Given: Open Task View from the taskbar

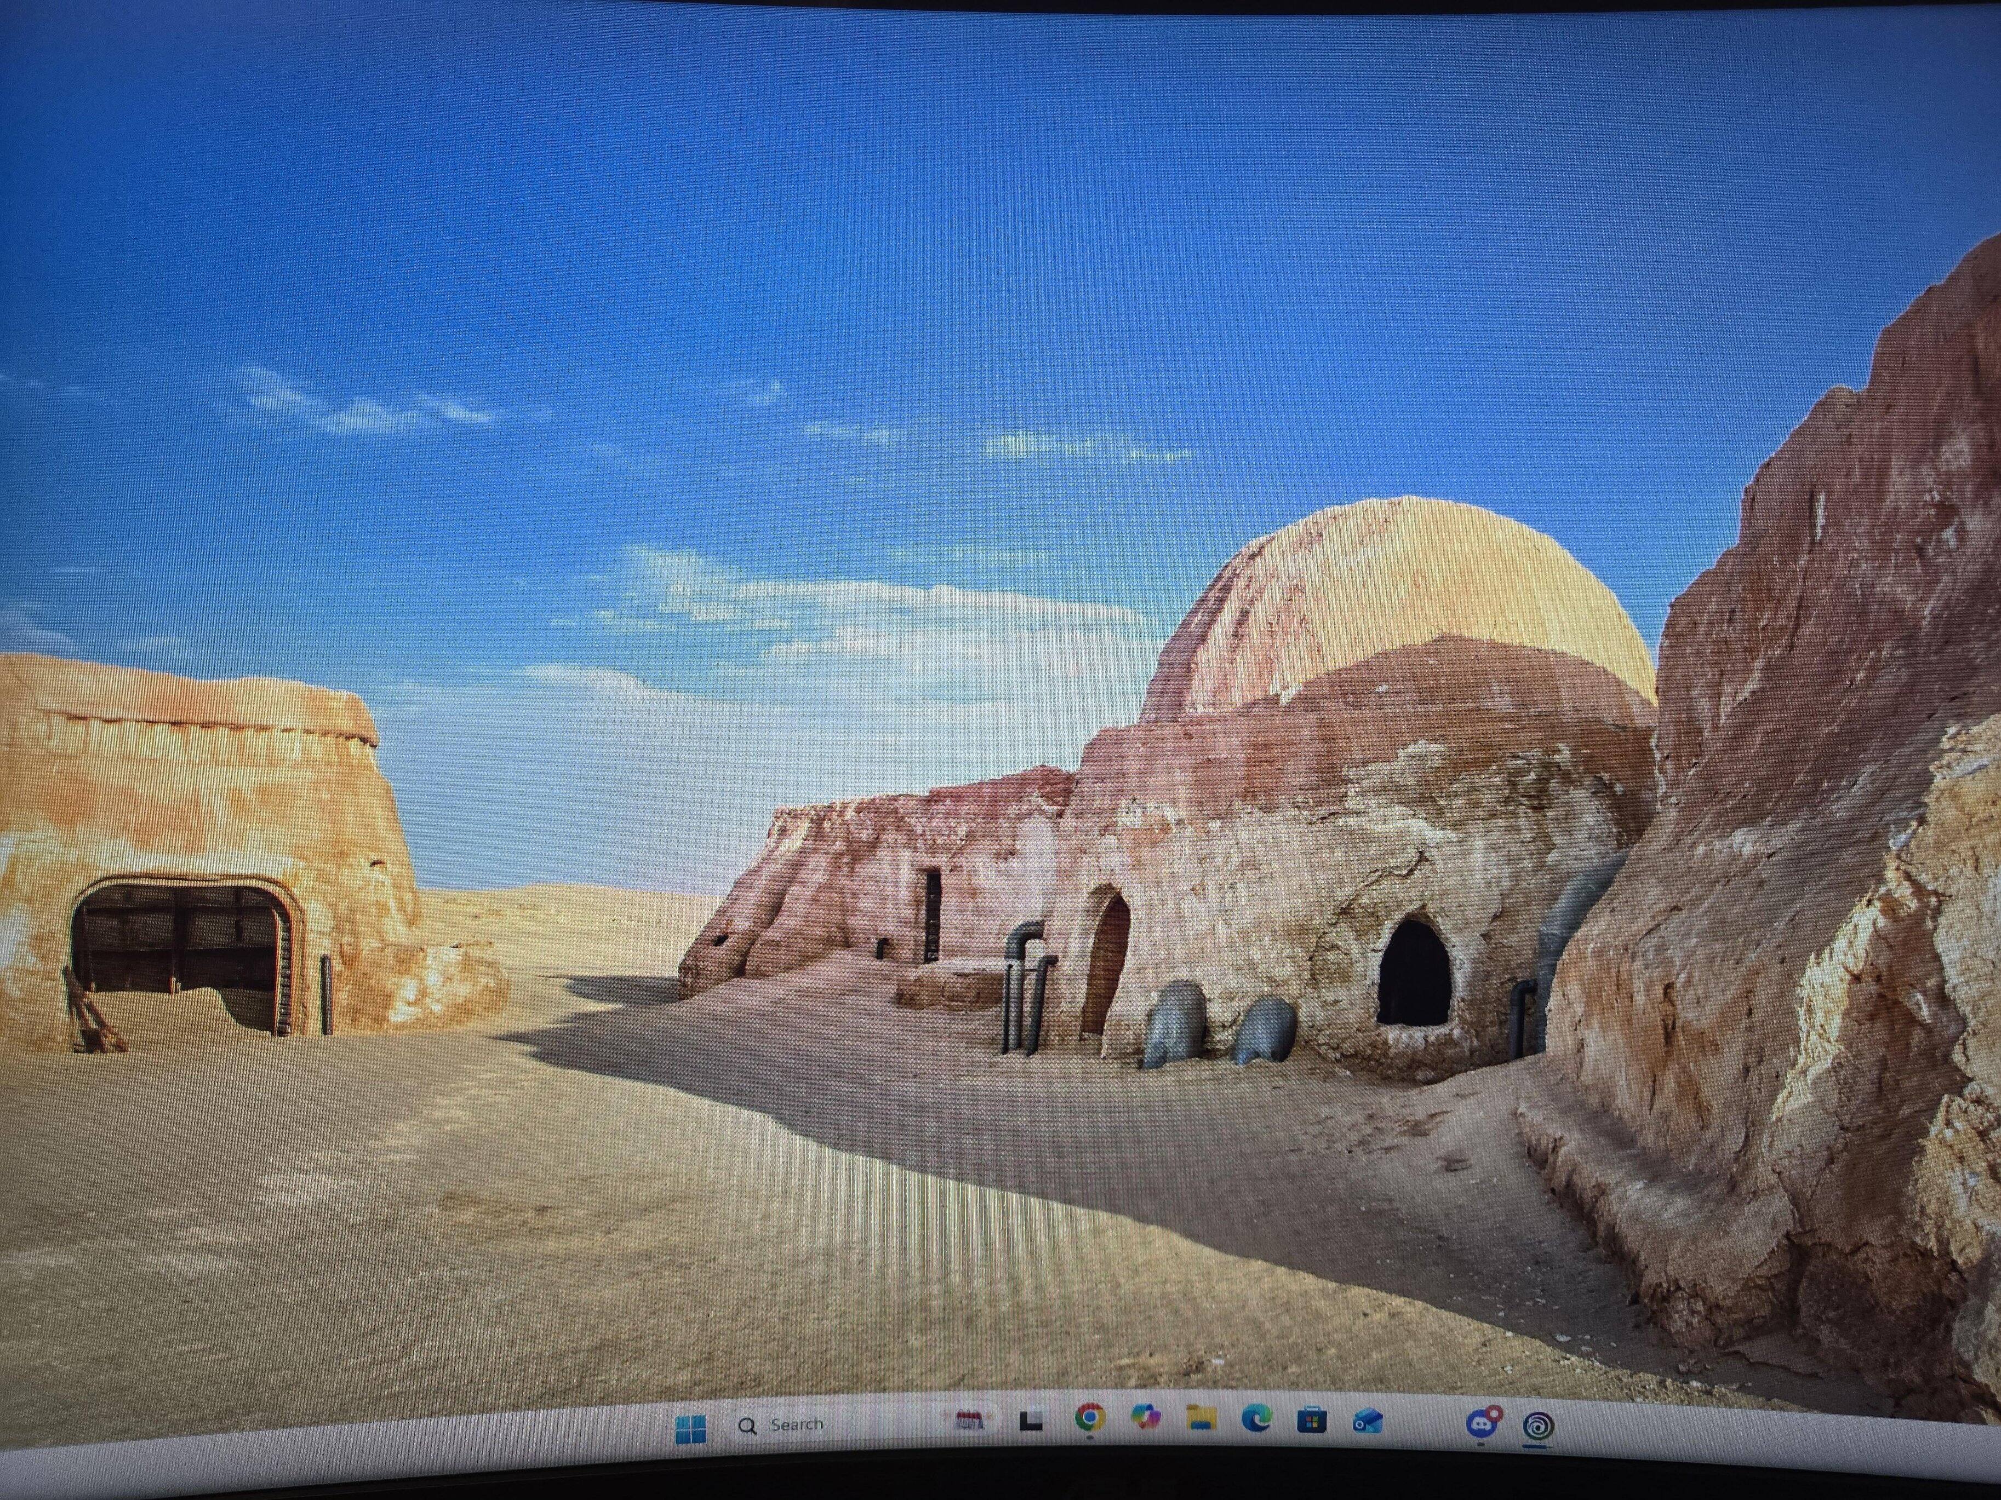Looking at the screenshot, I should click(x=1031, y=1422).
